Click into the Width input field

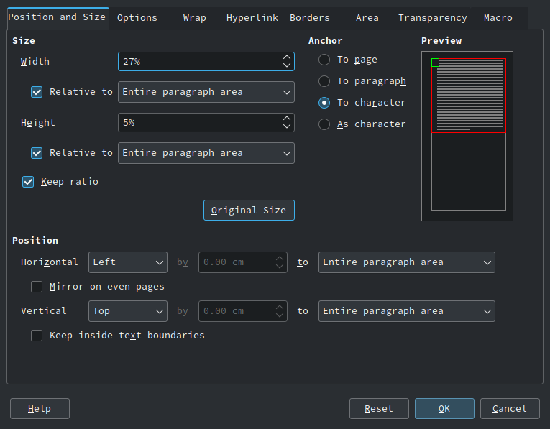(200, 61)
